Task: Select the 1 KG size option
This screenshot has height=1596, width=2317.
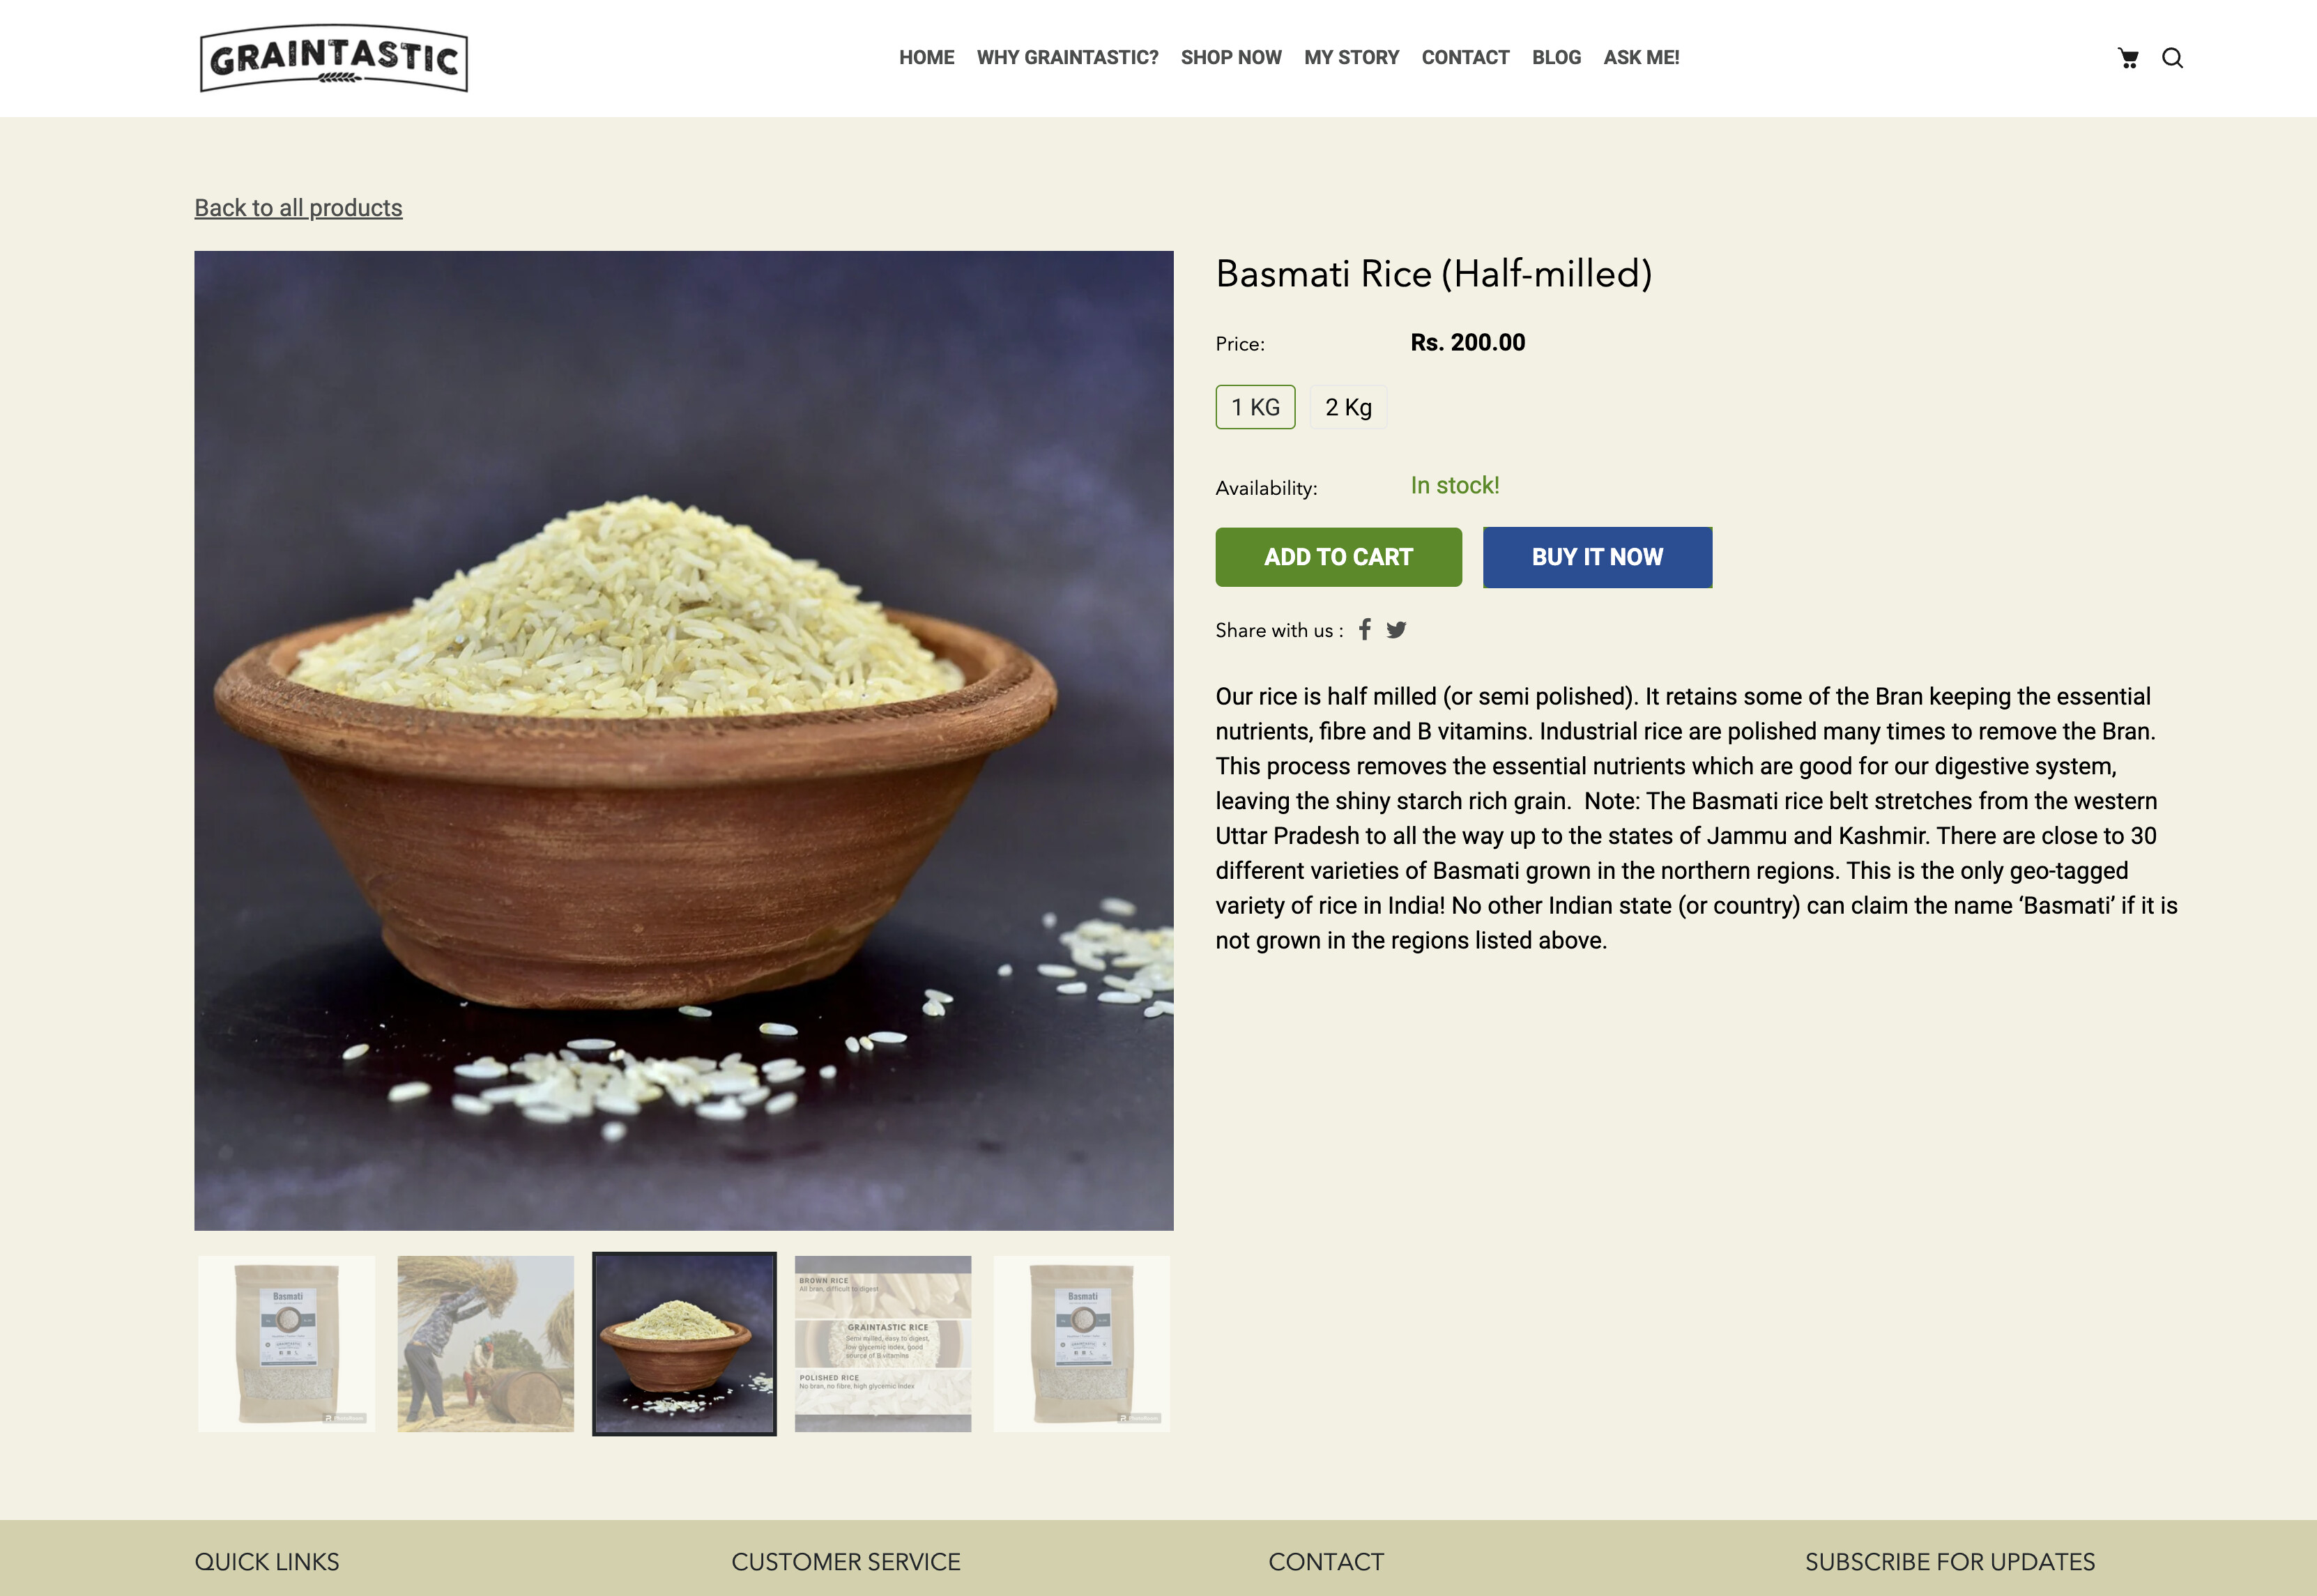Action: [x=1255, y=407]
